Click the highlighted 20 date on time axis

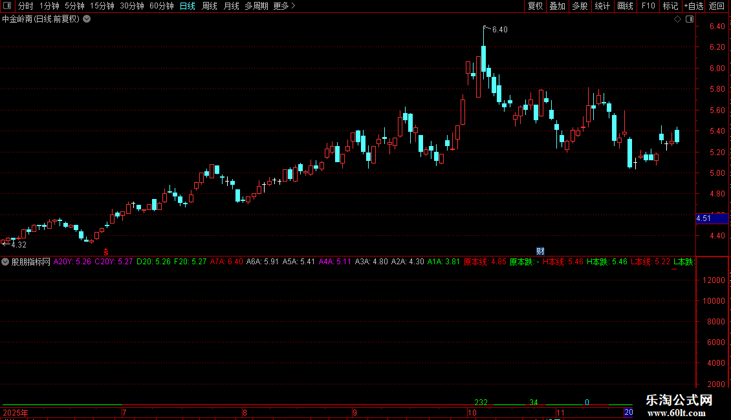pyautogui.click(x=628, y=412)
